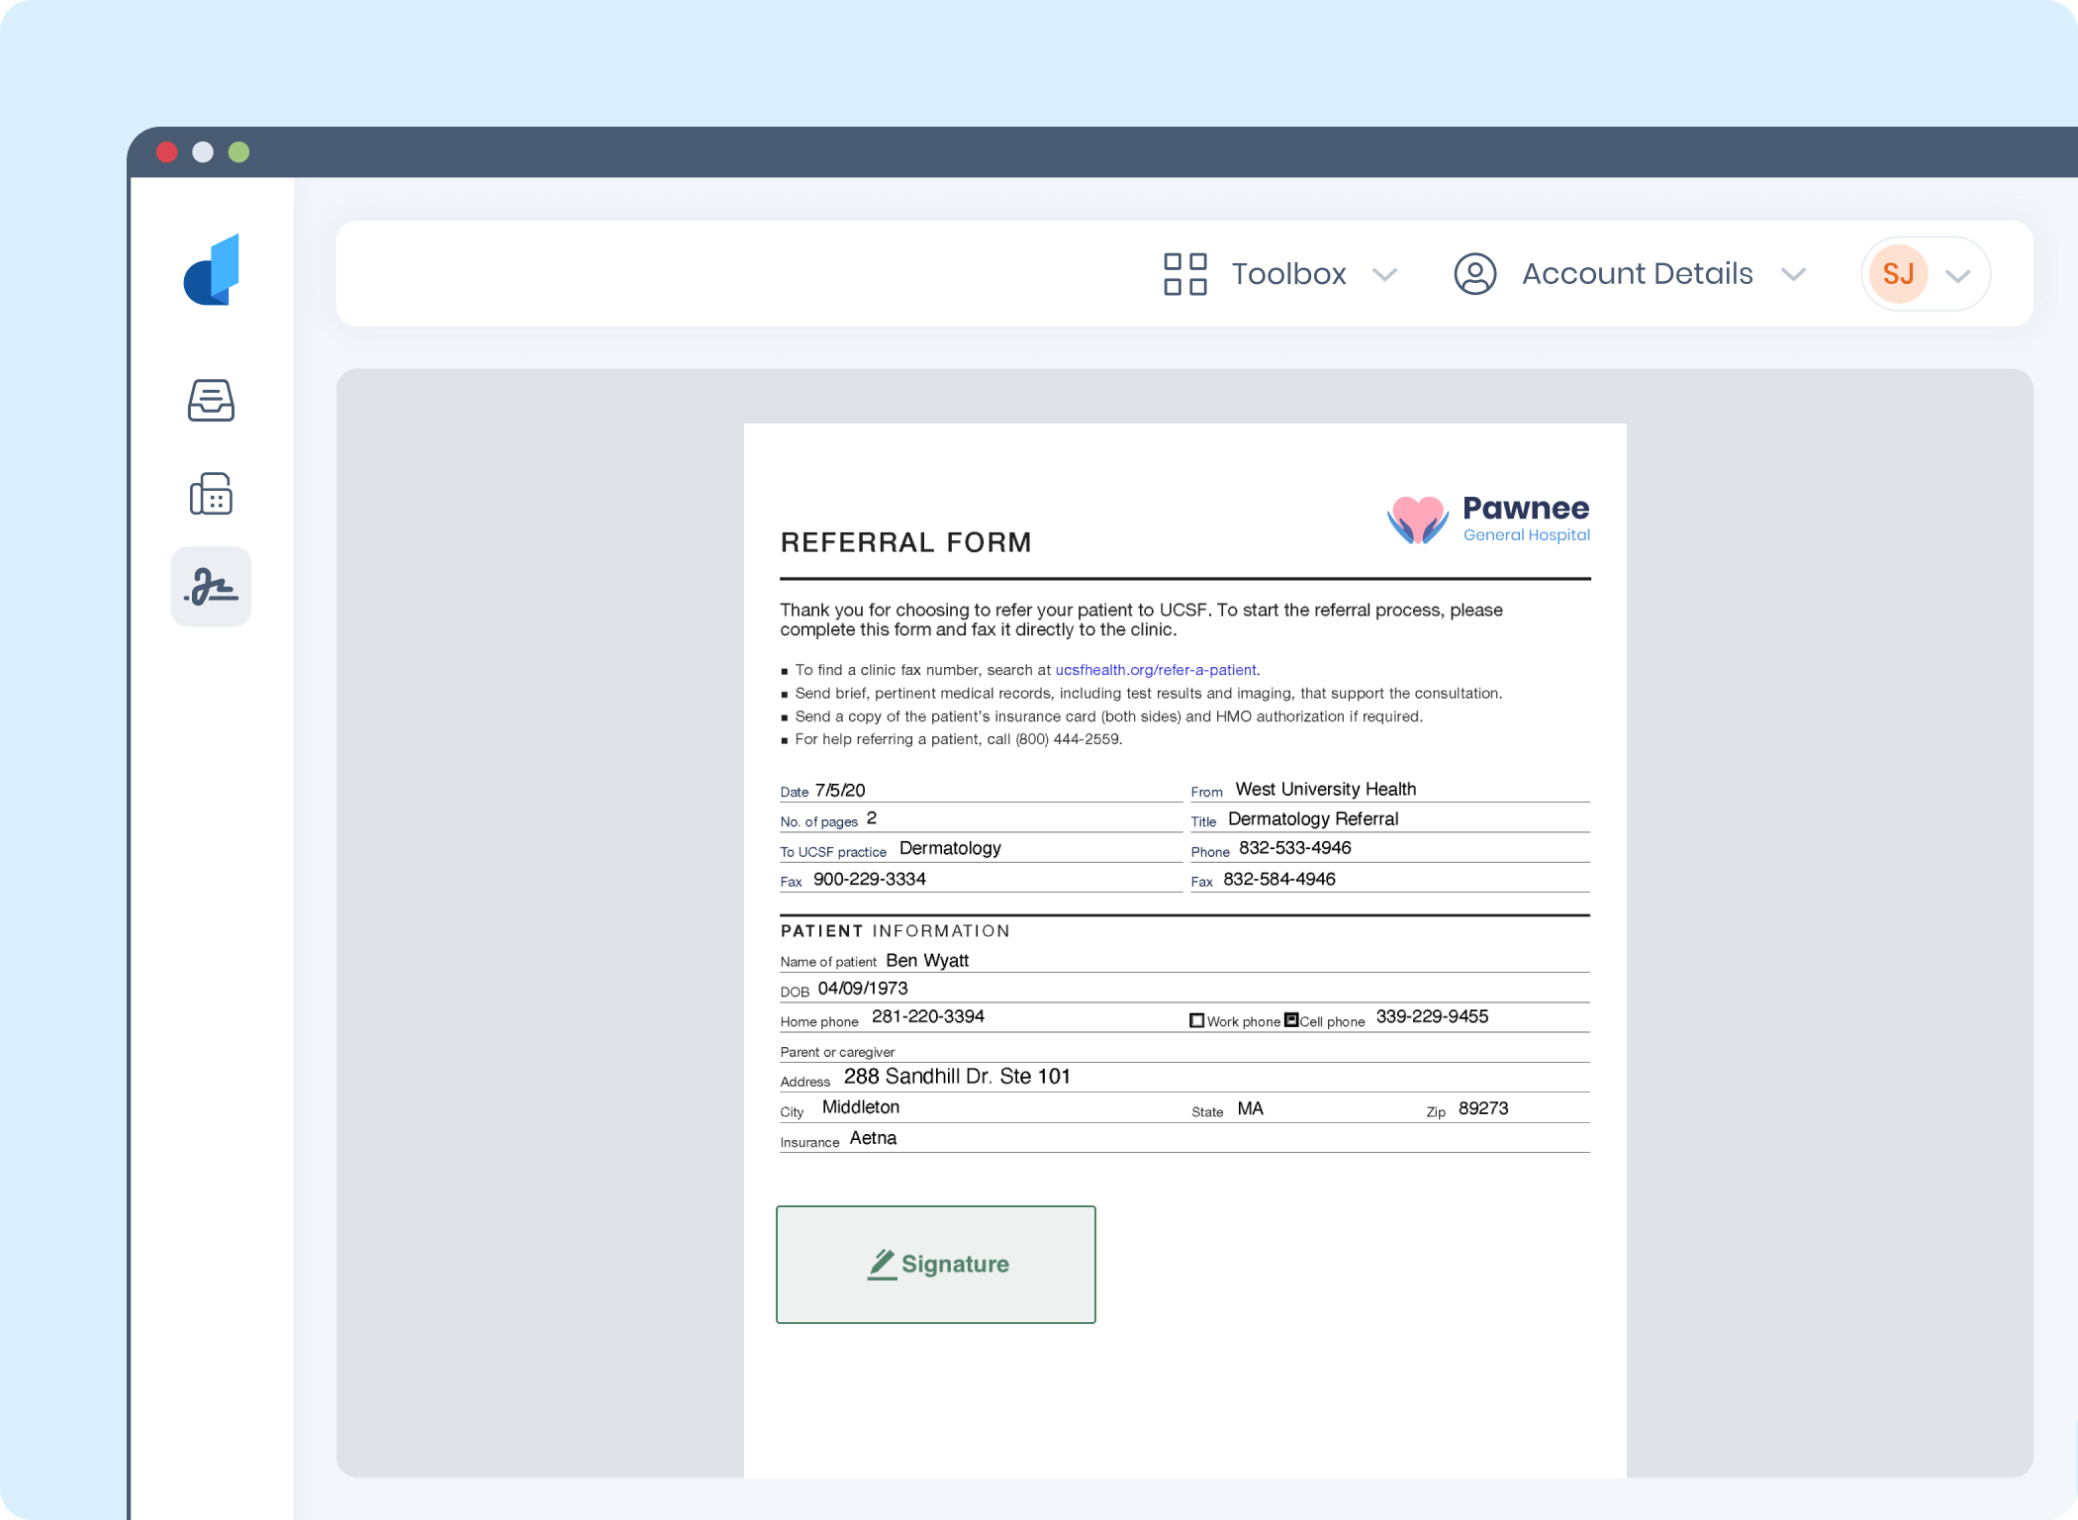The image size is (2078, 1520).
Task: Click the Signature field button
Action: coord(935,1264)
